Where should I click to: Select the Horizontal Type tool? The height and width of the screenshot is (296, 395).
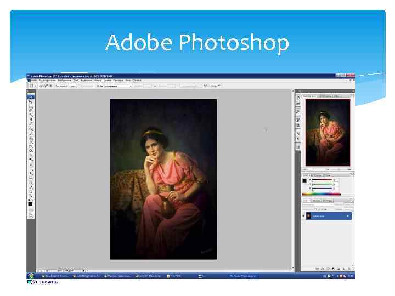pyautogui.click(x=31, y=169)
